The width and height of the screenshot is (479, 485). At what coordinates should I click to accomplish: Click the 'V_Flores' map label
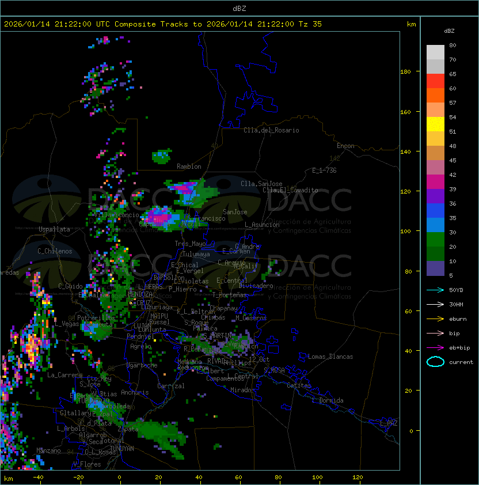click(x=87, y=464)
